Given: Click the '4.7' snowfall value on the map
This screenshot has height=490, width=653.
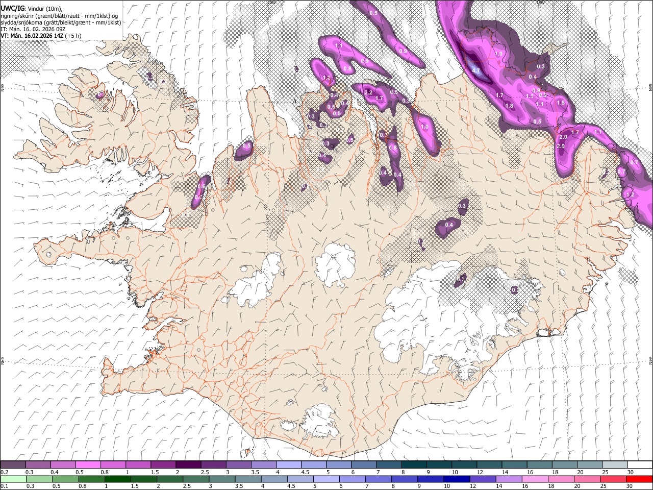Looking at the screenshot, I should pyautogui.click(x=476, y=70).
